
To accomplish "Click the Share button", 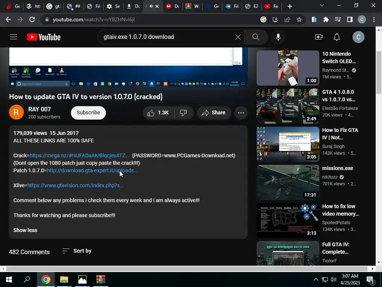I will coord(214,113).
